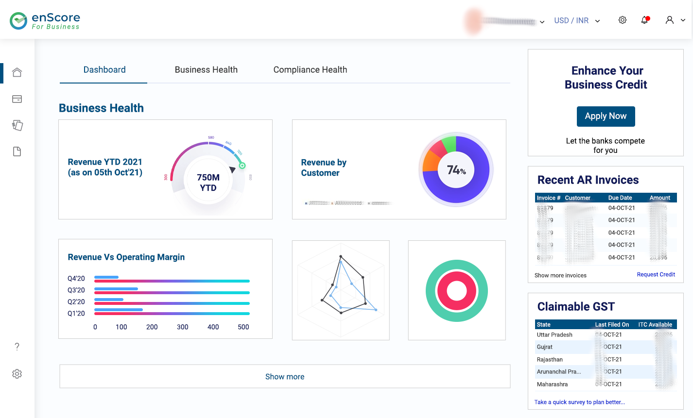Click the Request Credit link
This screenshot has width=693, height=418.
tap(656, 274)
